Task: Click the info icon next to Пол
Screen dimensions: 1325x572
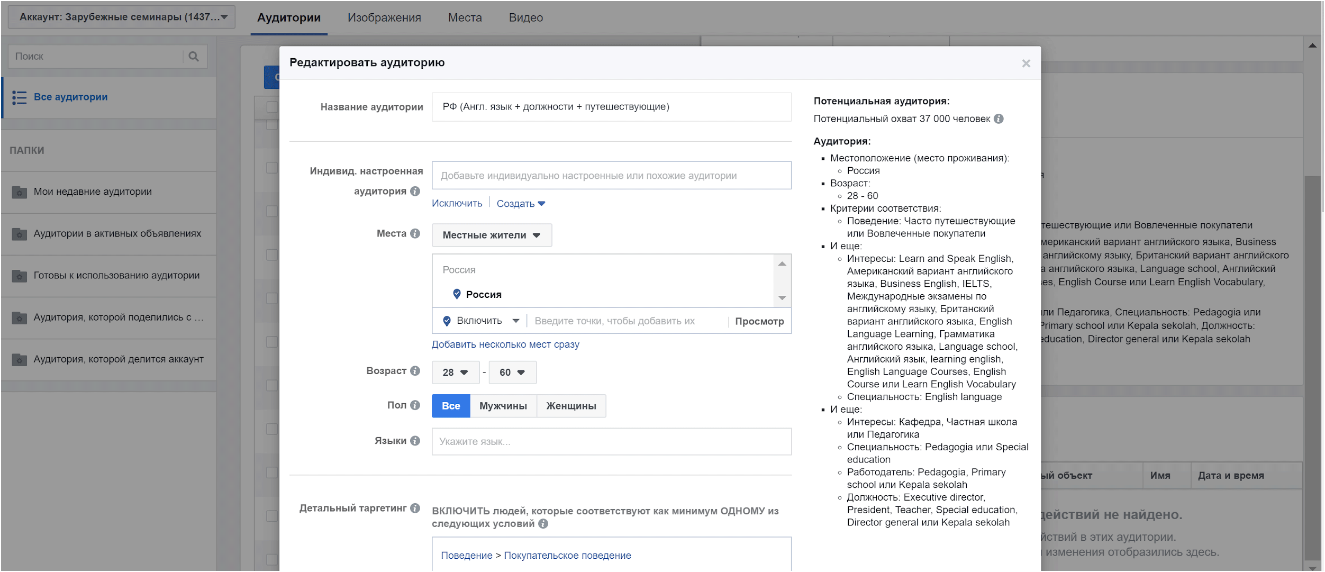Action: point(415,405)
